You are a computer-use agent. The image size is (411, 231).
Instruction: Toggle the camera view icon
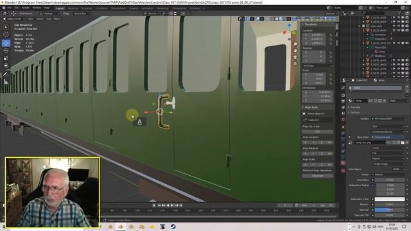(295, 57)
